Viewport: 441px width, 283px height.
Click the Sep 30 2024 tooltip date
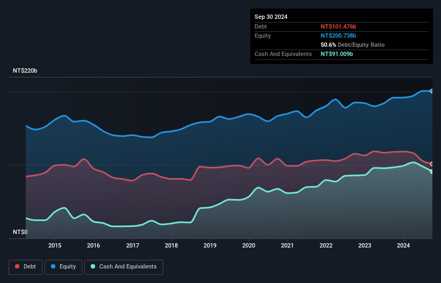[271, 17]
